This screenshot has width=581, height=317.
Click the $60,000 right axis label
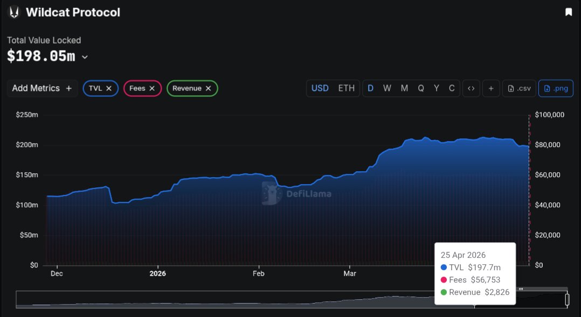548,174
